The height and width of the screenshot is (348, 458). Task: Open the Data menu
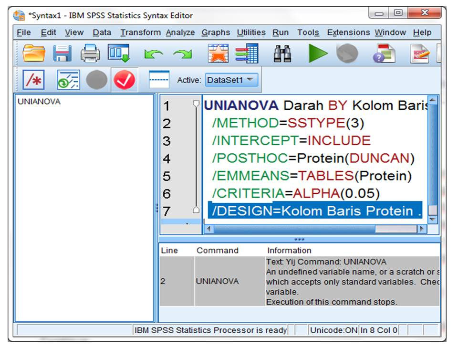102,32
